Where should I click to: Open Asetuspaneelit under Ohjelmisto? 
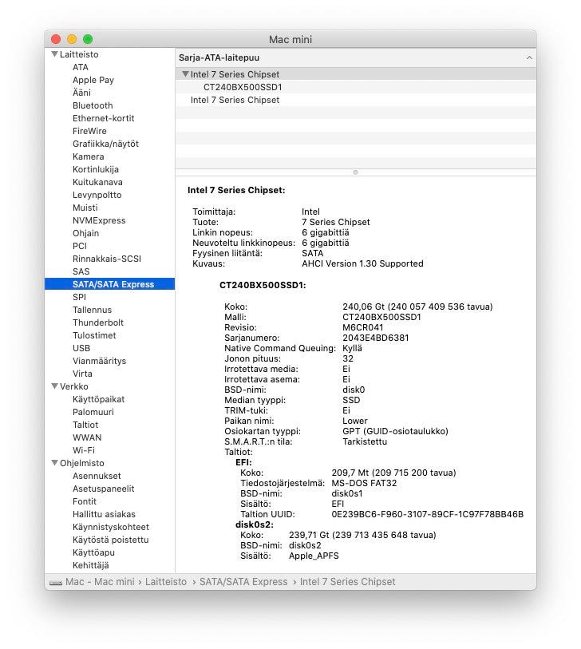[x=104, y=489]
